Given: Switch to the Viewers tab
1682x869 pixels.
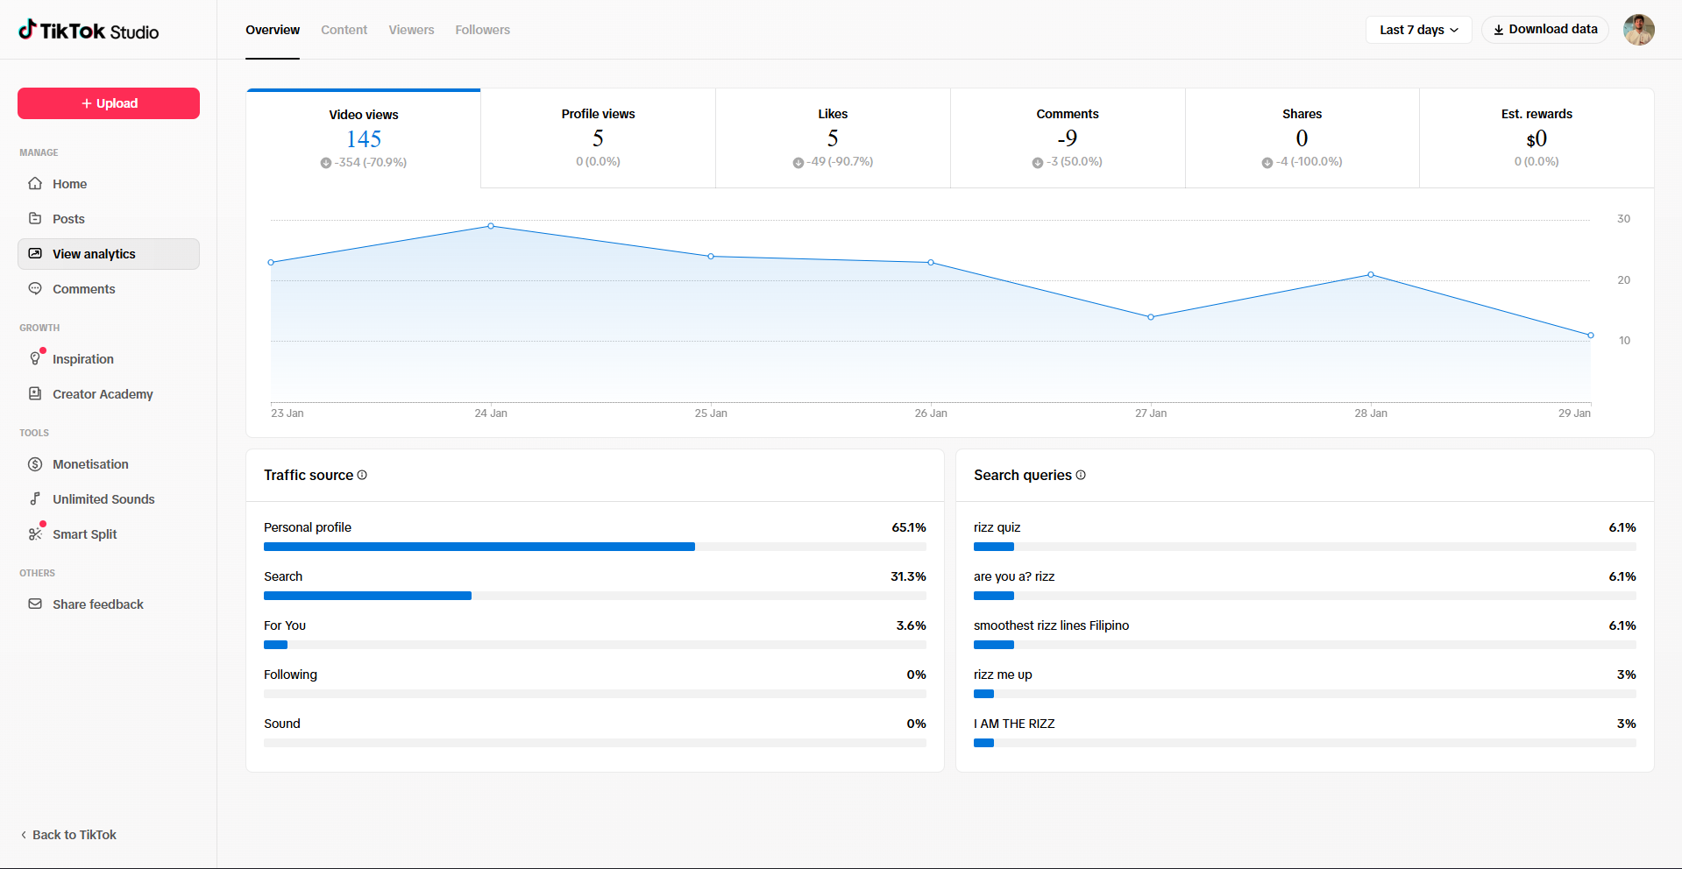Looking at the screenshot, I should pyautogui.click(x=411, y=30).
